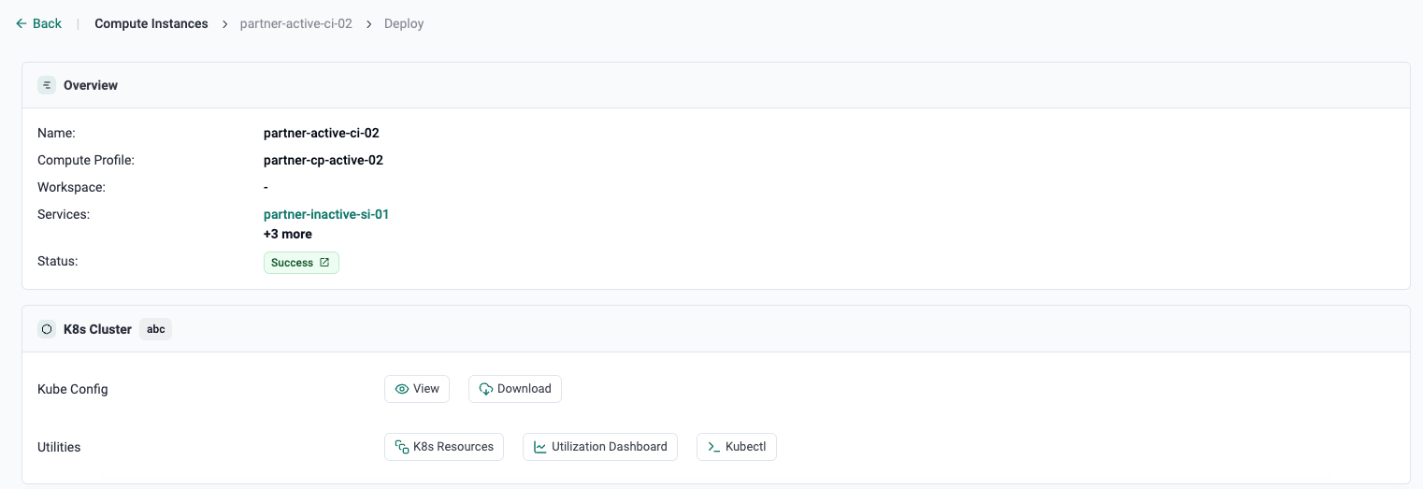Click the Workspace label
Viewport: 1423px width, 489px height.
click(x=71, y=187)
